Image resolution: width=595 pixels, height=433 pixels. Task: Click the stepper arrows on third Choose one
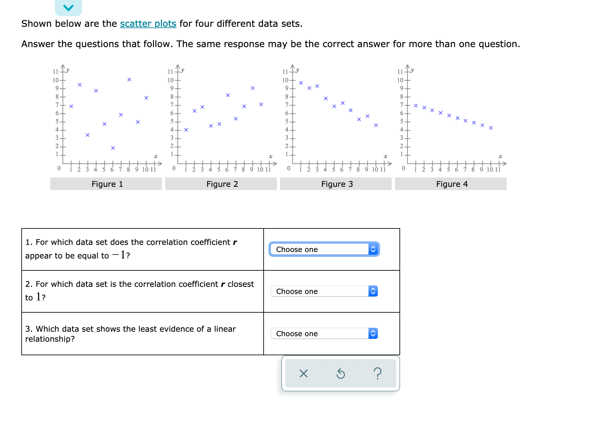pos(373,334)
